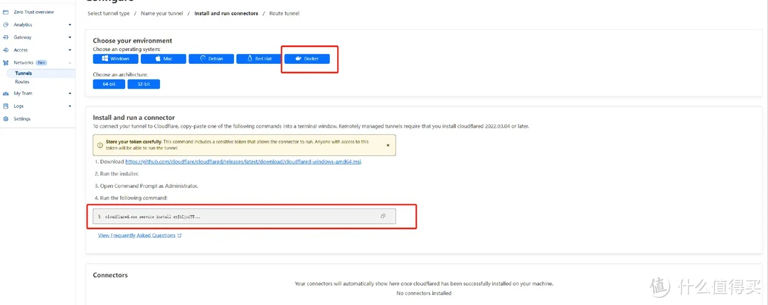Screen dimensions: 768x305
Task: Click the Gateway icon in sidebar
Action: 6,38
